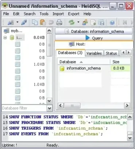The width and height of the screenshot is (135, 149).
Task: Open the User manager people icon
Action: 85,23
